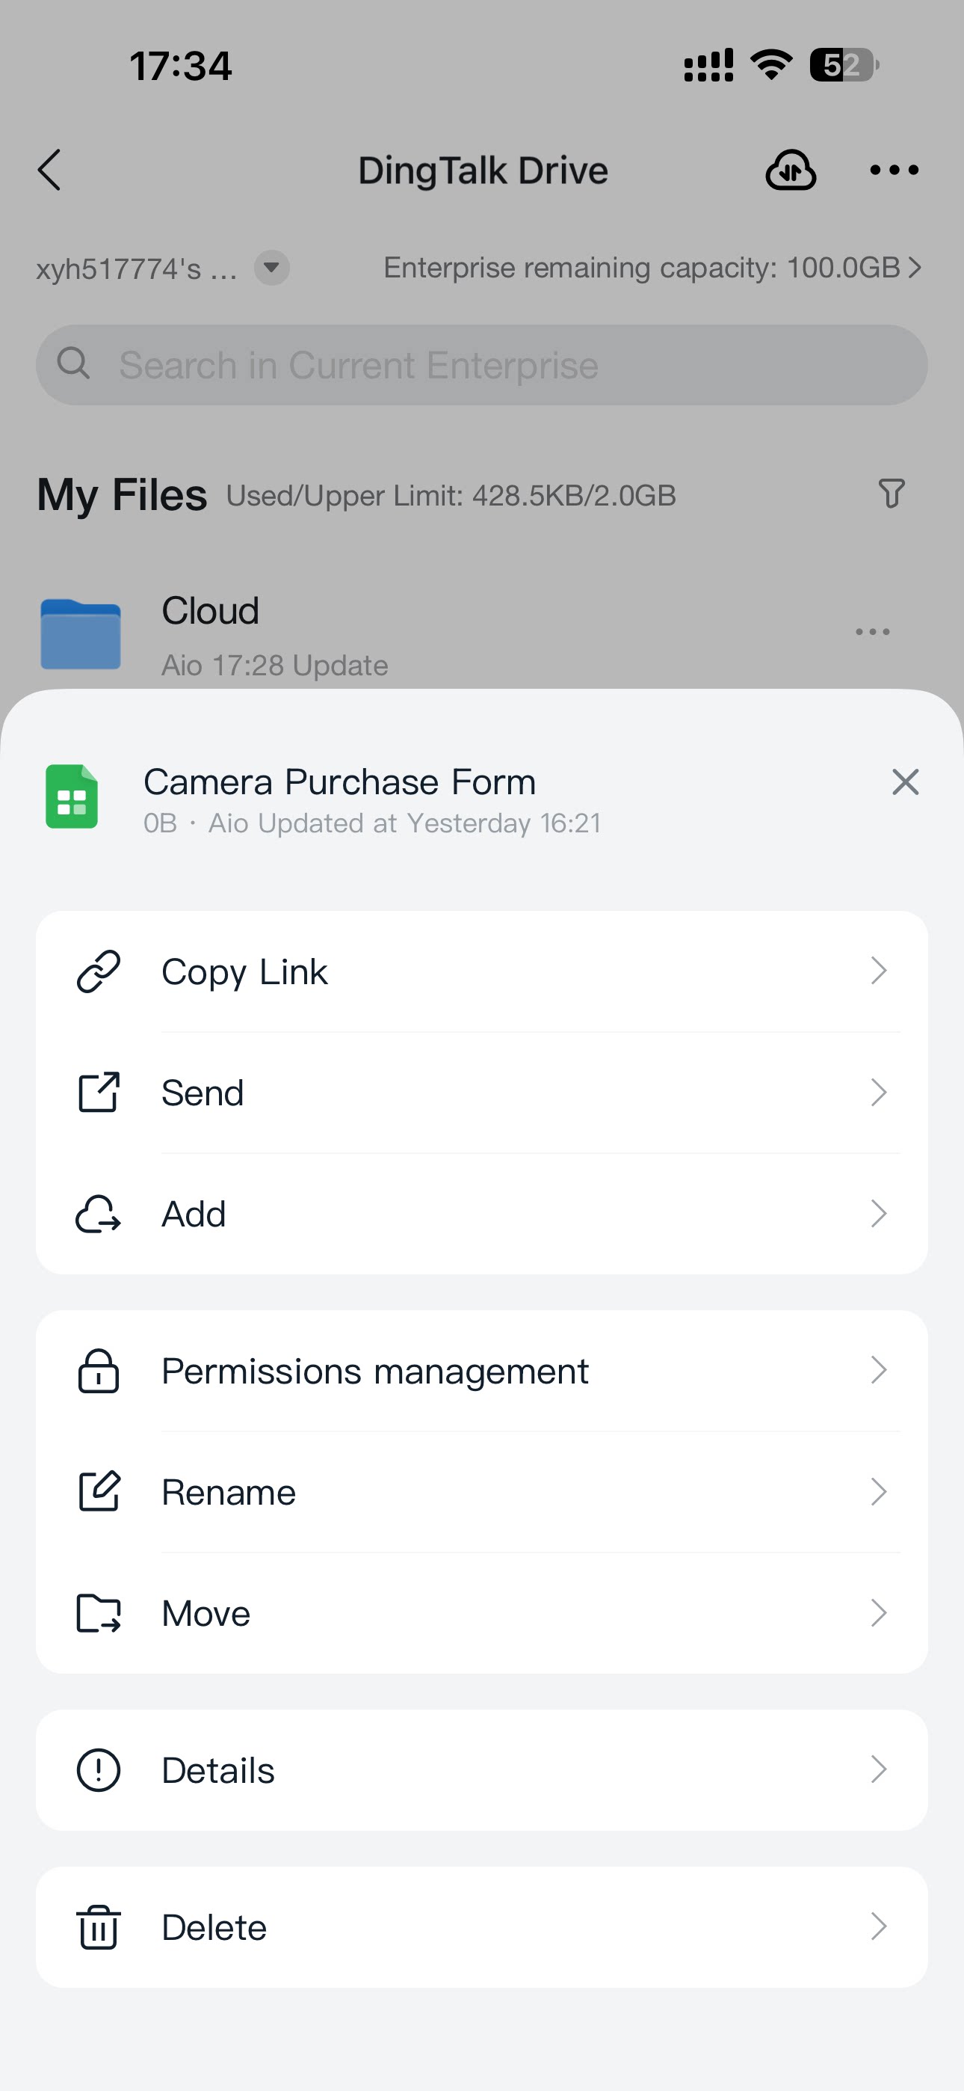This screenshot has height=2091, width=964.
Task: Open the filter funnel icon
Action: (x=891, y=494)
